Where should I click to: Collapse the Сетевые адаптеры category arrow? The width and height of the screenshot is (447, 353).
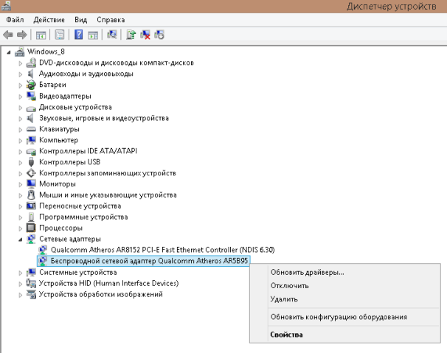coord(20,240)
